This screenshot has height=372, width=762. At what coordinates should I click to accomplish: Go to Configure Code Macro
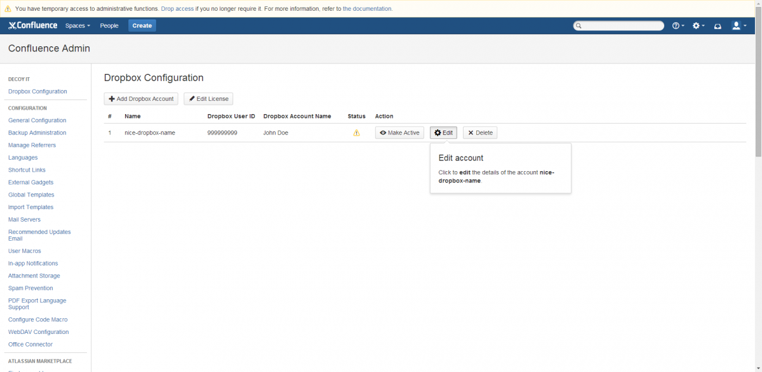[x=37, y=319]
